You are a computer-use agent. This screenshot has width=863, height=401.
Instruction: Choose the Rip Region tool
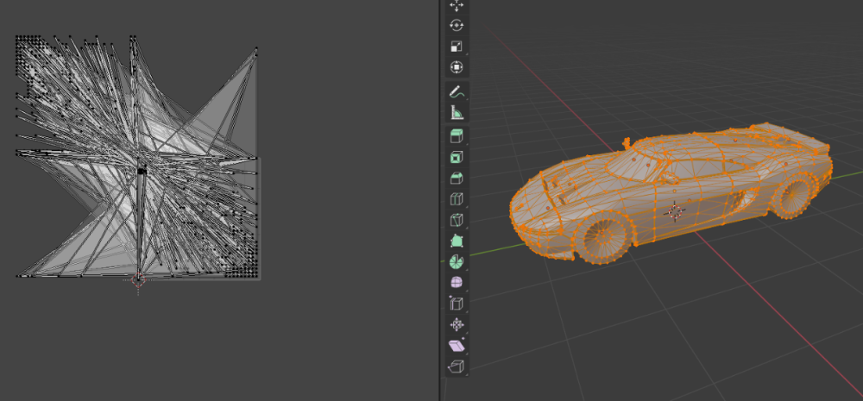(x=457, y=367)
